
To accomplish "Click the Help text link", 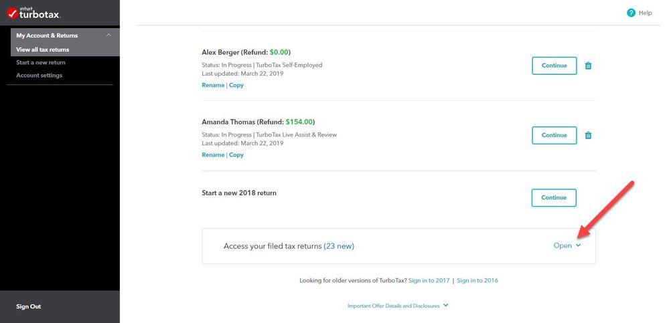I will click(645, 13).
